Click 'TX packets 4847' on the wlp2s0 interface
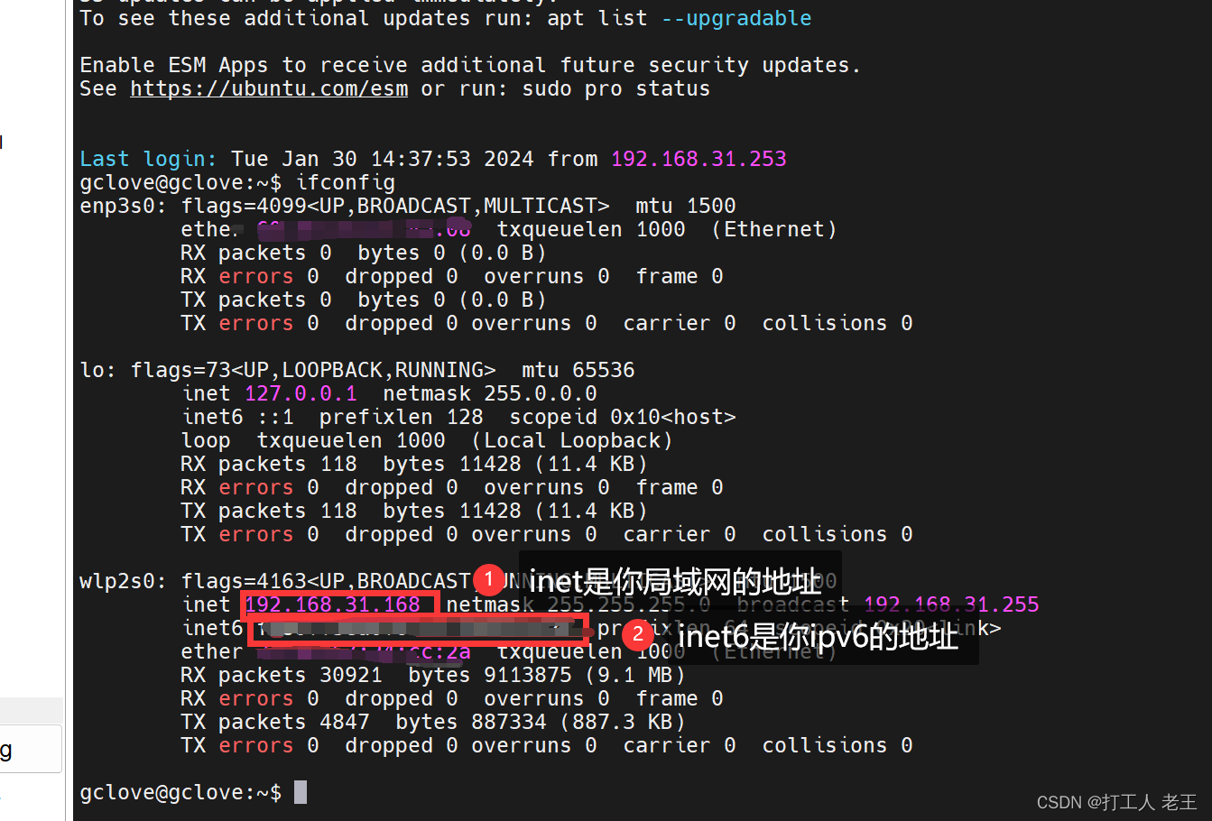 pyautogui.click(x=274, y=722)
